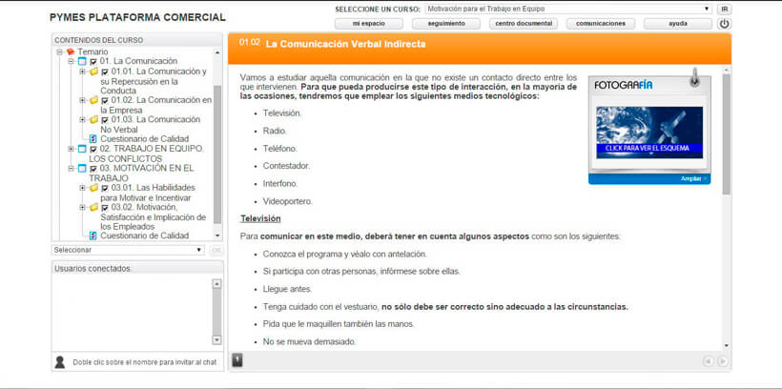
Task: Click the course tree scrollbar down arrow
Action: point(217,235)
